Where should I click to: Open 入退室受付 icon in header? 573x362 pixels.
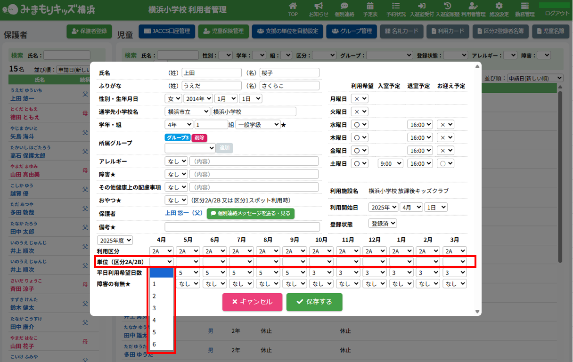tap(422, 6)
